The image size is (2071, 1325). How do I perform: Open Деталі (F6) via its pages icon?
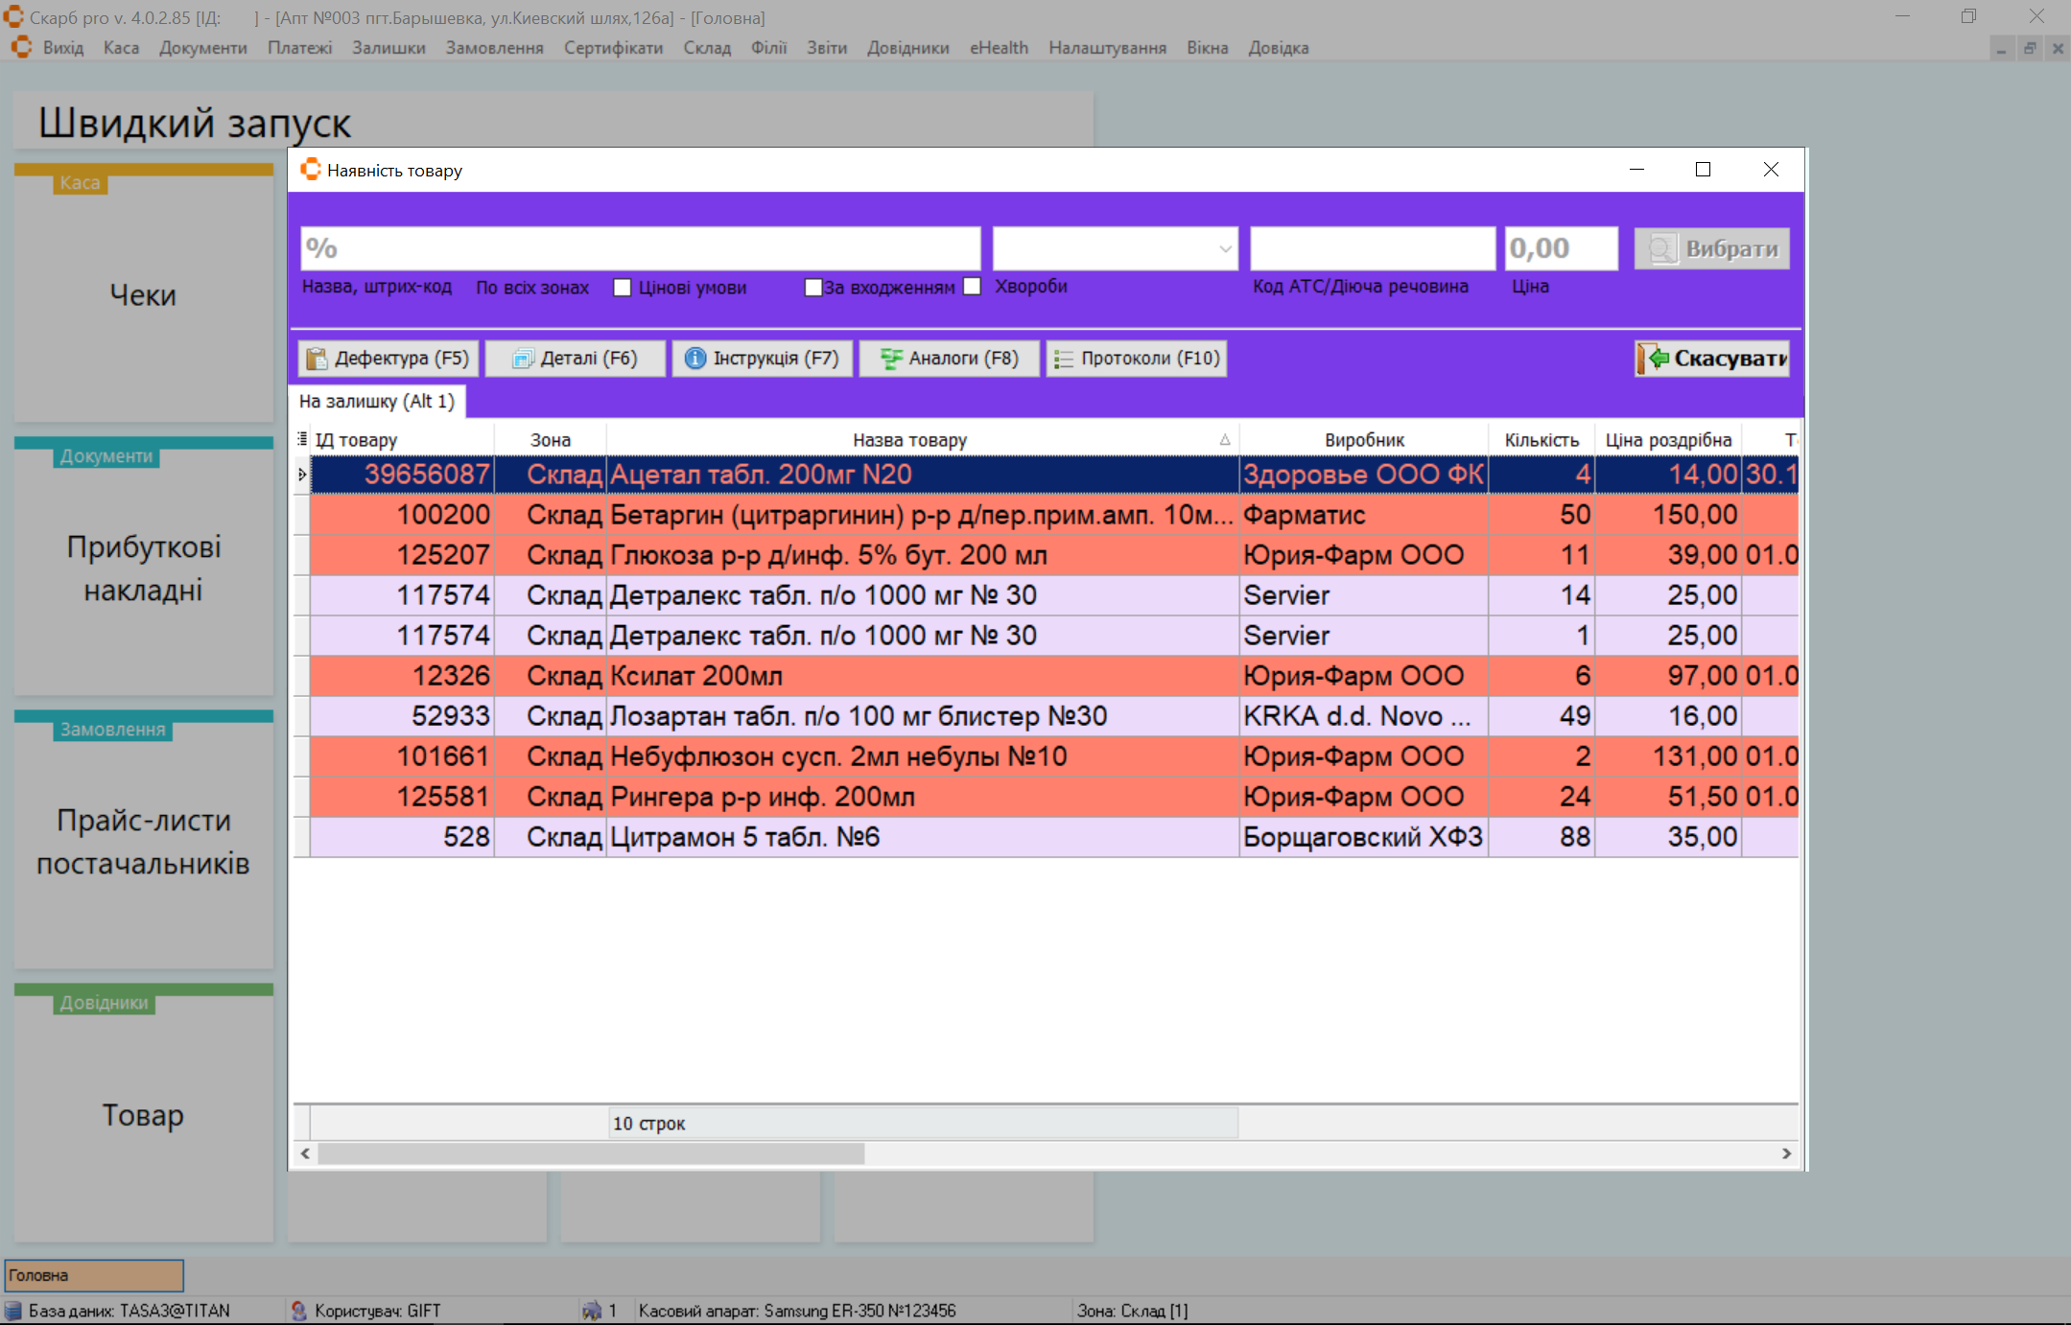[524, 358]
